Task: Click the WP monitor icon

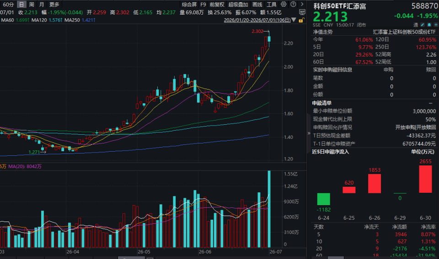Action: click(302, 12)
